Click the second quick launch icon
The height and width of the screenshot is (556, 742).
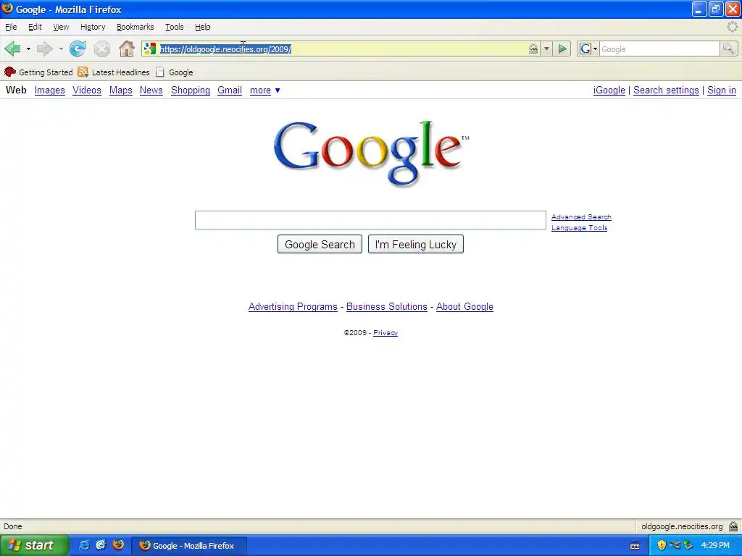coord(101,545)
